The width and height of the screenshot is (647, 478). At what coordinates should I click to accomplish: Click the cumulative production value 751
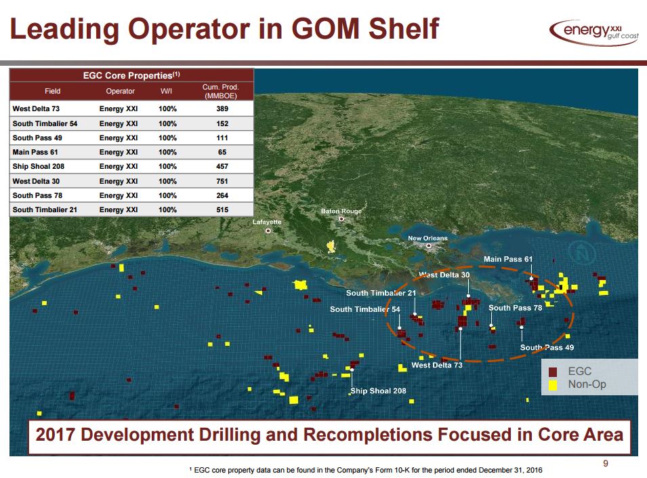coord(222,181)
